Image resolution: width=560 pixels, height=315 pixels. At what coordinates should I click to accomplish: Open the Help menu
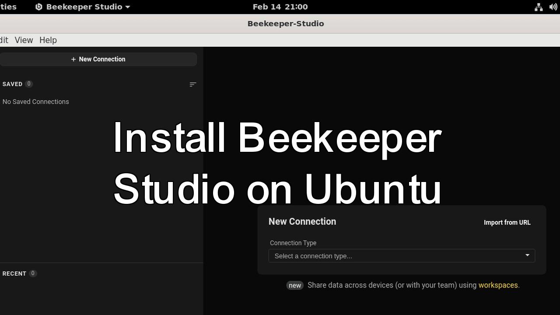tap(48, 40)
